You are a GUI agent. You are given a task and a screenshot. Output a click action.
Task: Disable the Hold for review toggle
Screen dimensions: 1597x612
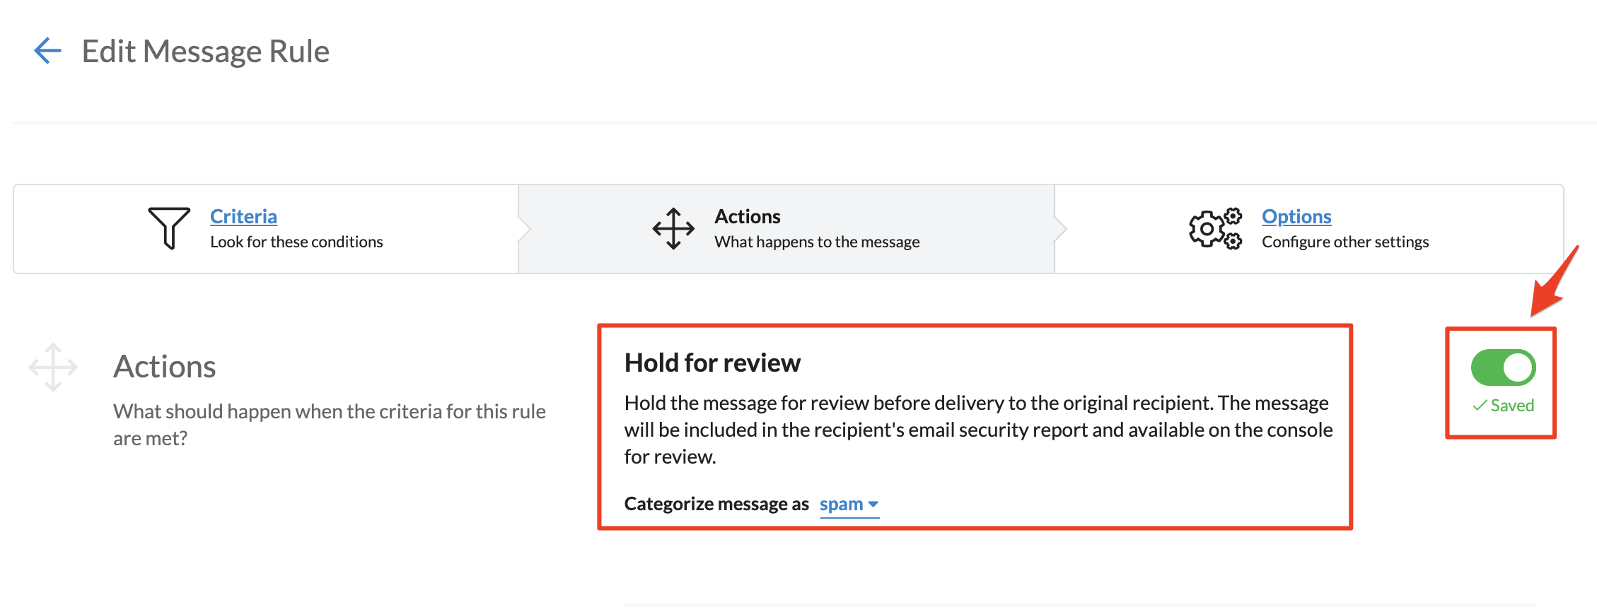coord(1503,367)
